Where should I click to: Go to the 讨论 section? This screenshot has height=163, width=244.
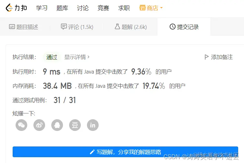click(x=83, y=8)
